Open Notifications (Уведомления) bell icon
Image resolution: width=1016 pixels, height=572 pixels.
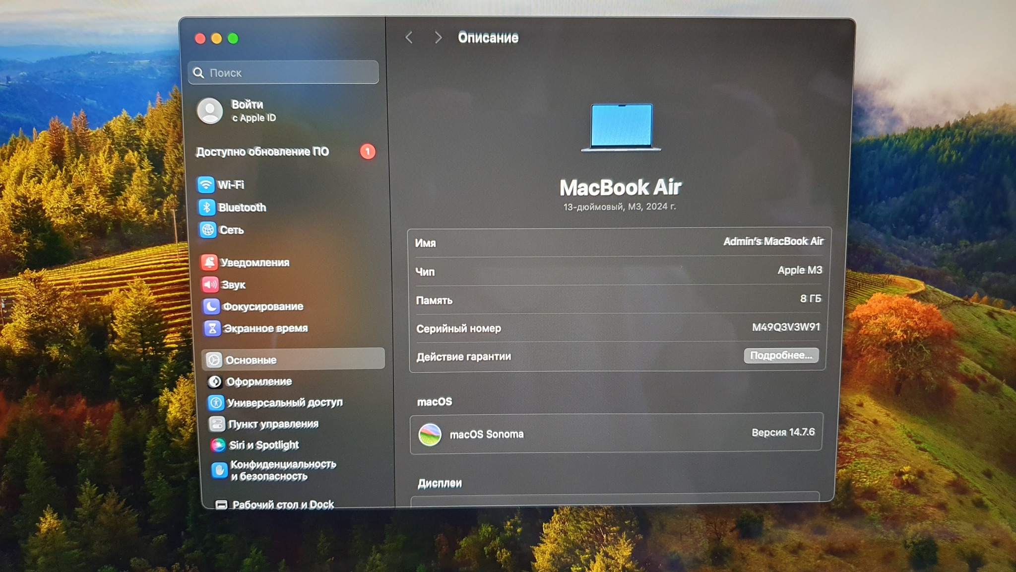[x=209, y=262]
